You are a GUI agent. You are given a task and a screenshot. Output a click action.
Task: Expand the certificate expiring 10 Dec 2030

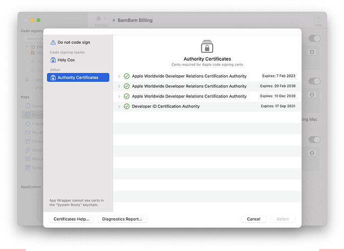(119, 96)
